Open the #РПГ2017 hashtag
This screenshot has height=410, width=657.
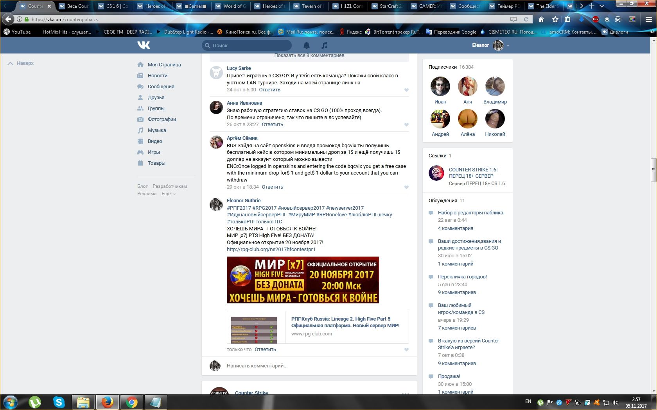pos(239,208)
